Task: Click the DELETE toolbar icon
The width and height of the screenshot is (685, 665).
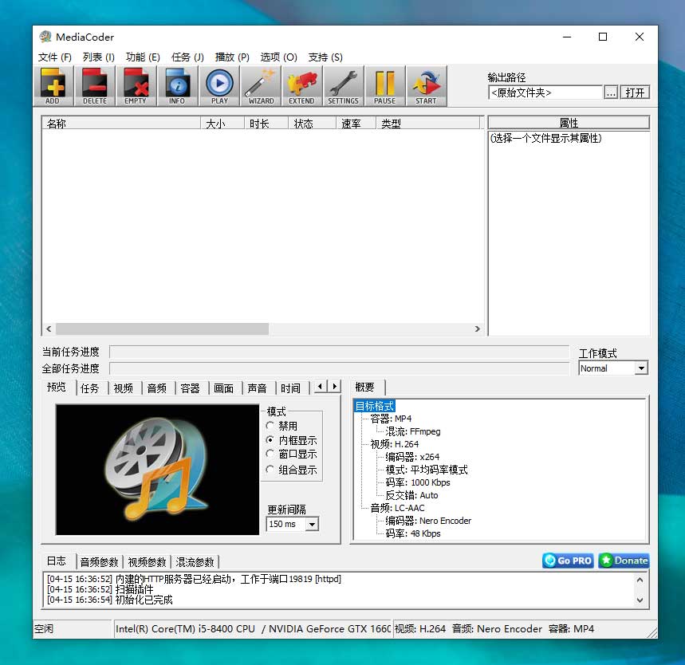Action: tap(95, 86)
